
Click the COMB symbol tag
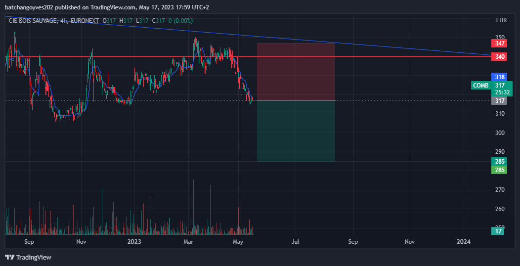pyautogui.click(x=481, y=85)
